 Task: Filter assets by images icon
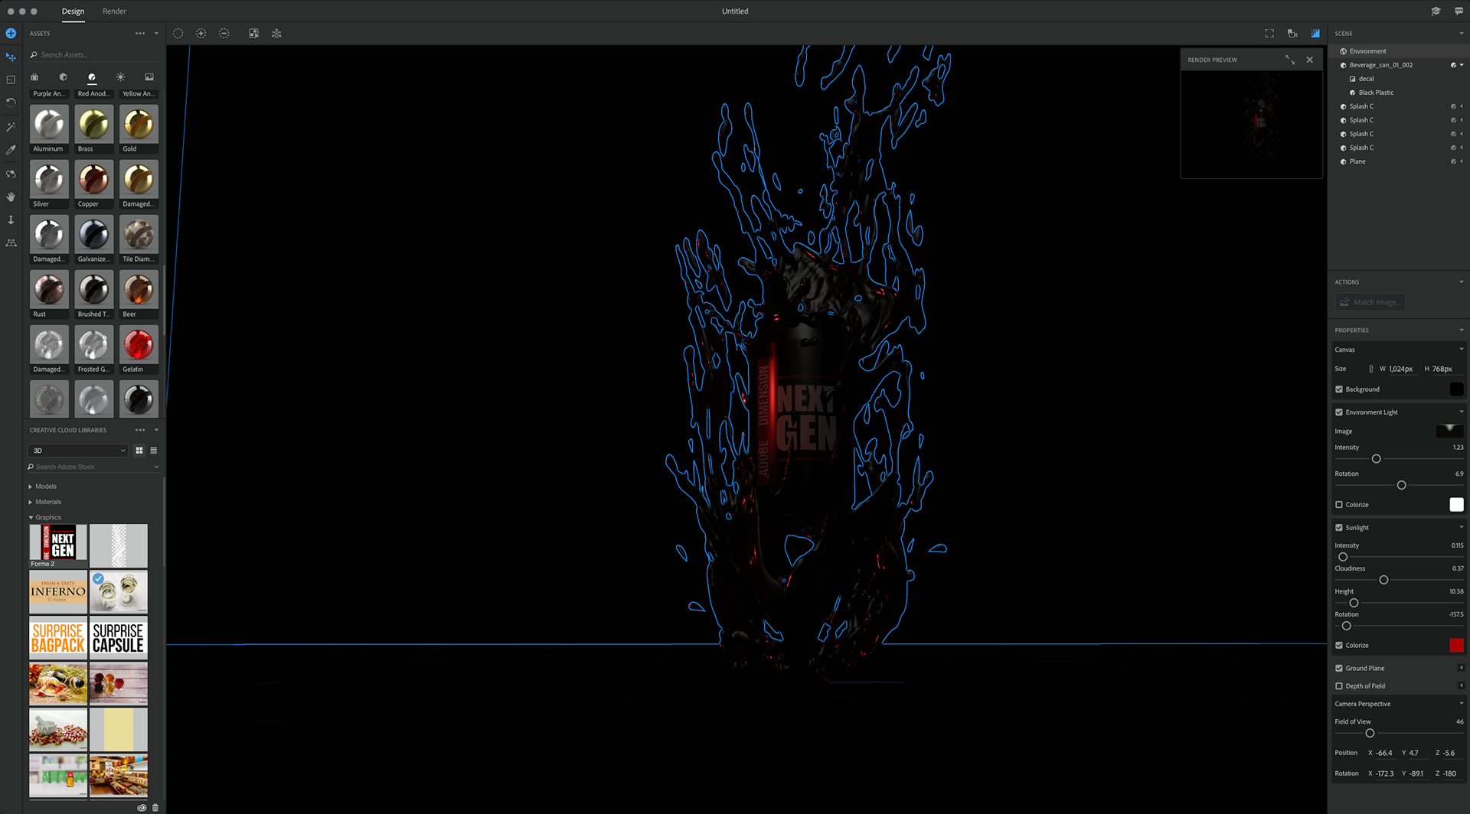(x=149, y=77)
